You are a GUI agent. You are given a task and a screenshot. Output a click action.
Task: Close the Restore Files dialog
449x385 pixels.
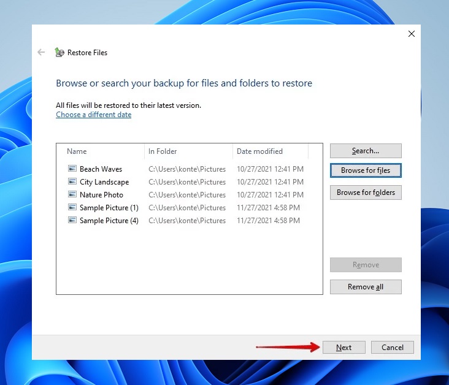[412, 34]
